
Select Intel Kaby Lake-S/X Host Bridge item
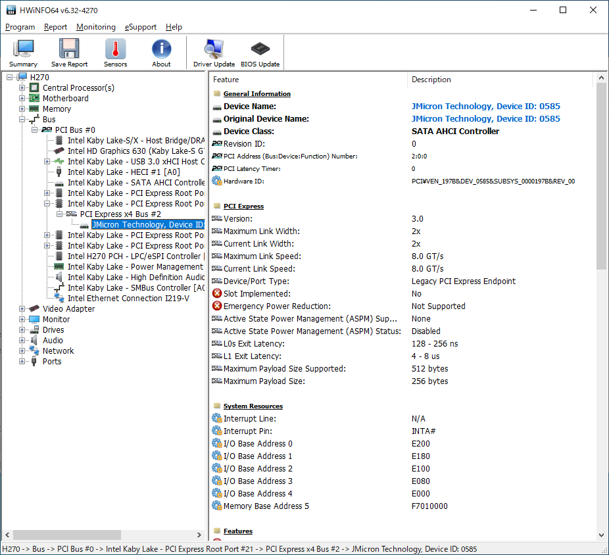click(136, 140)
